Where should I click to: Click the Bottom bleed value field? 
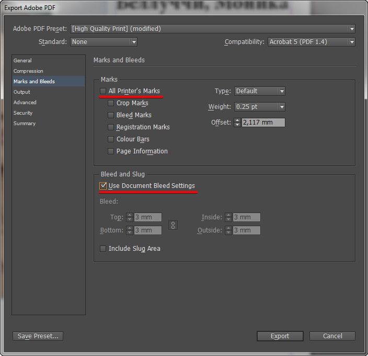(148, 230)
